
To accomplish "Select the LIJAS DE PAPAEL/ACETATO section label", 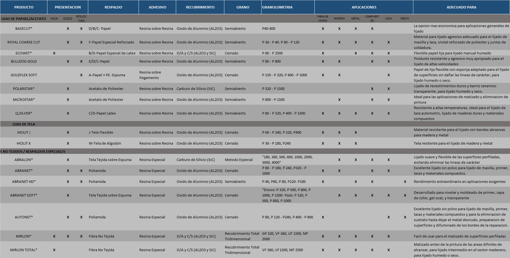I will [x=24, y=19].
